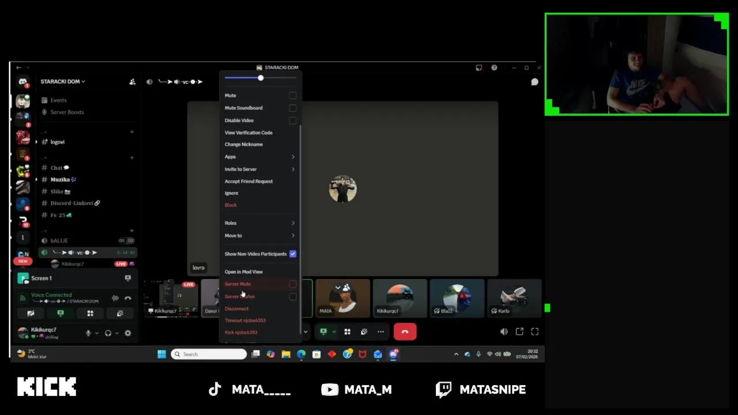Open the Events link in sidebar
This screenshot has height=415, width=738.
tap(58, 100)
